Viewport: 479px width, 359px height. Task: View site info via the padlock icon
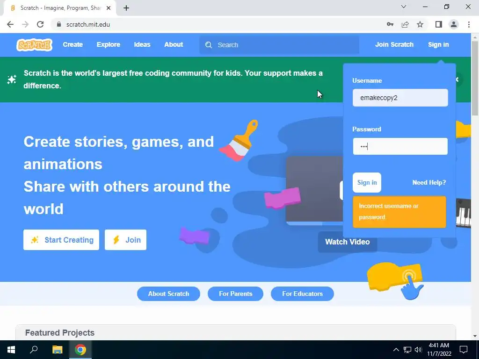(x=59, y=24)
